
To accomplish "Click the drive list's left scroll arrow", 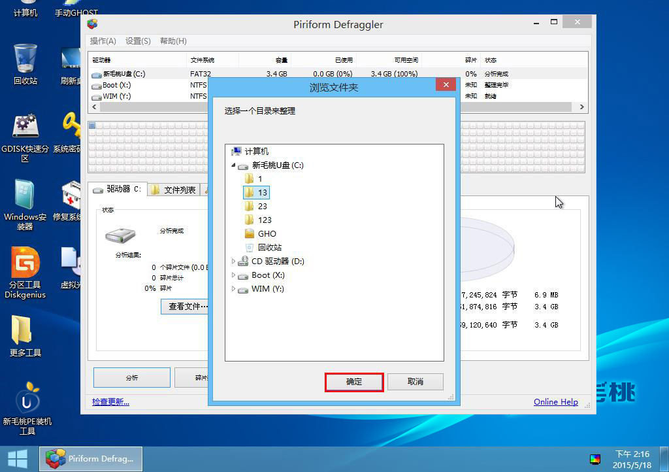I will pos(94,107).
